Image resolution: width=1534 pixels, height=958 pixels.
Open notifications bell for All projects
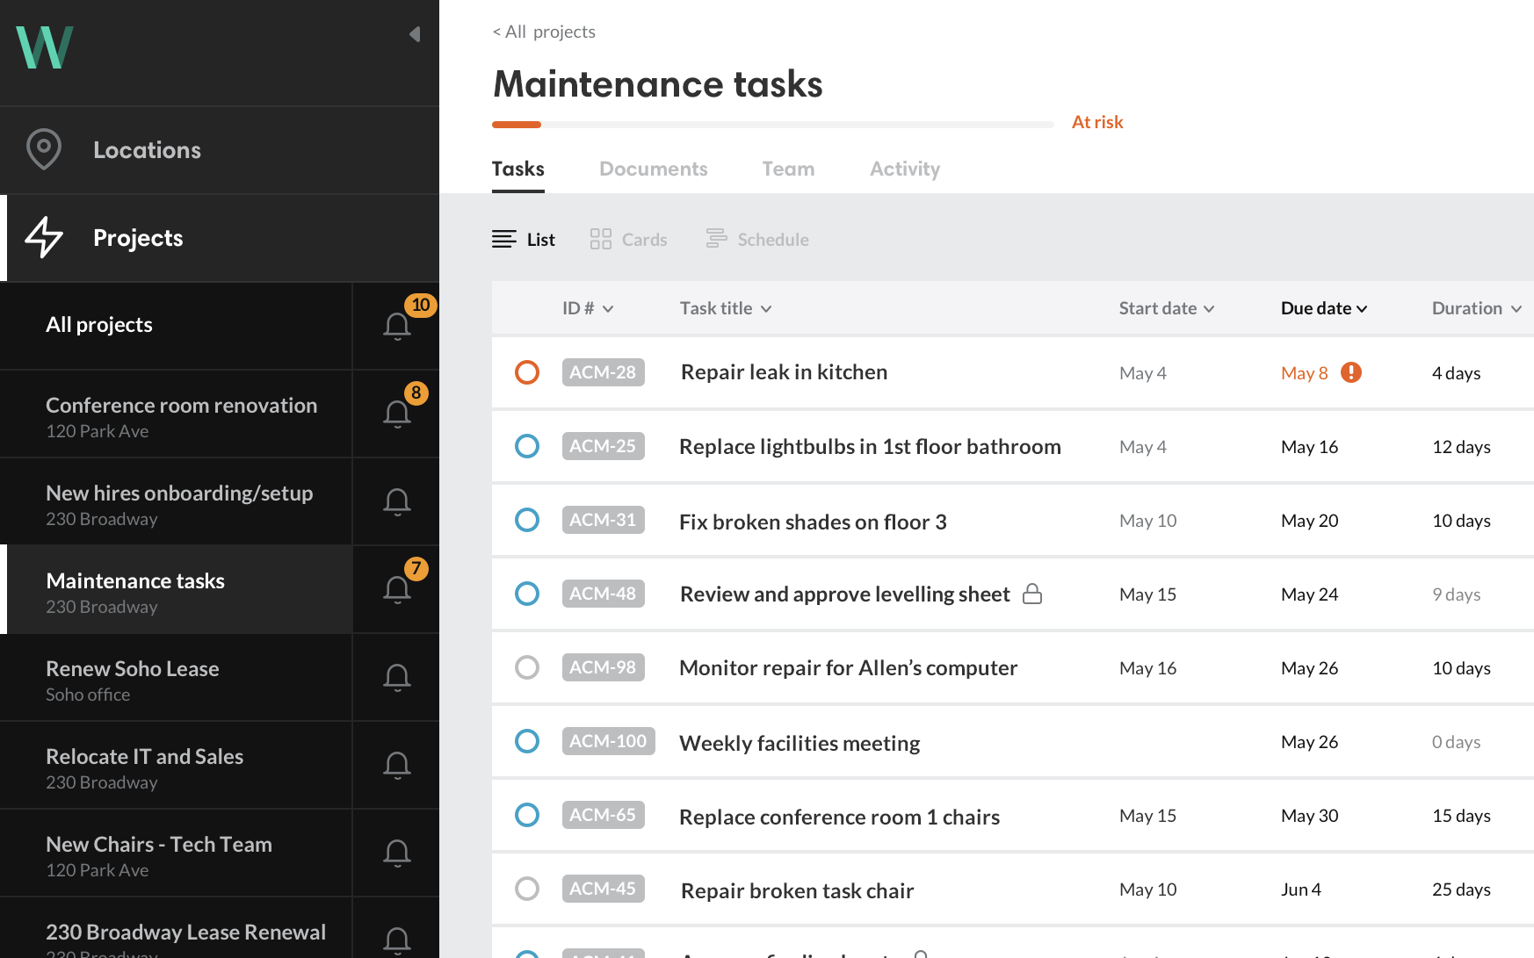(397, 326)
